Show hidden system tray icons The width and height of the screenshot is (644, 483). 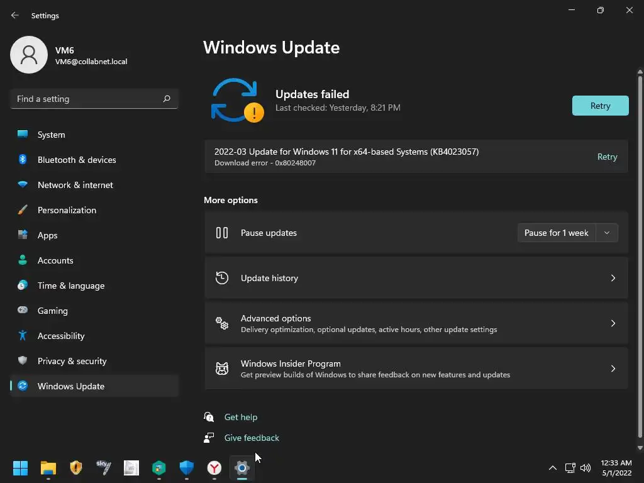[x=553, y=468]
